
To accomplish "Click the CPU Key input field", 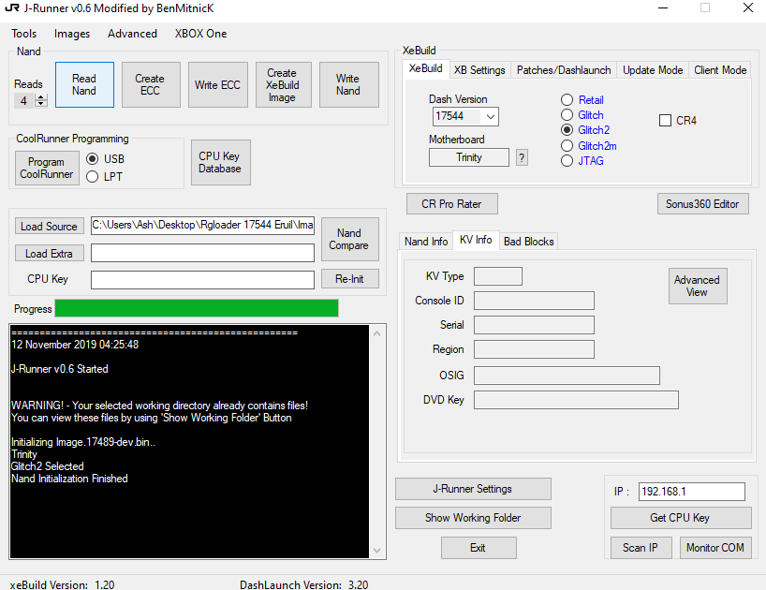I will click(x=202, y=280).
